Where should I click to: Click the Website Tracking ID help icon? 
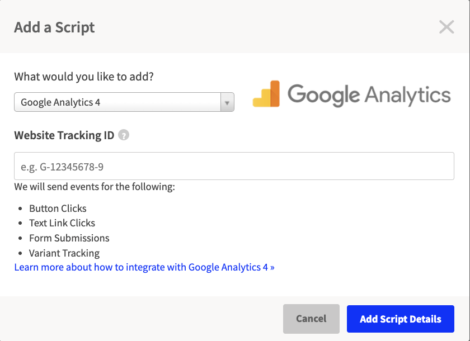coord(124,135)
